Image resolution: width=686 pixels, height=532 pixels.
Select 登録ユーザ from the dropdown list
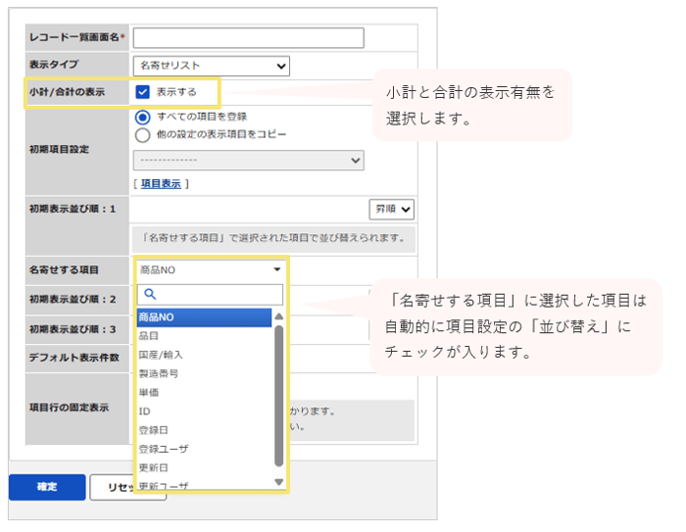point(204,449)
